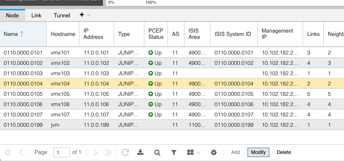Switch to the Node tab
344x161 pixels.
coord(12,15)
